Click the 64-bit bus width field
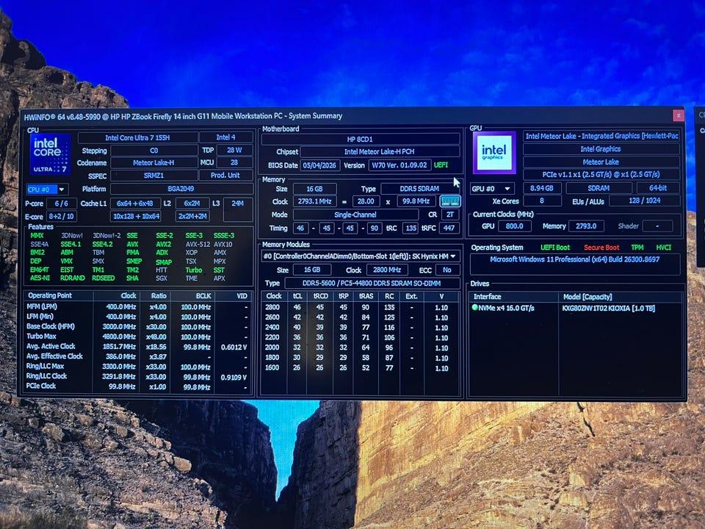This screenshot has height=529, width=705. click(x=658, y=187)
